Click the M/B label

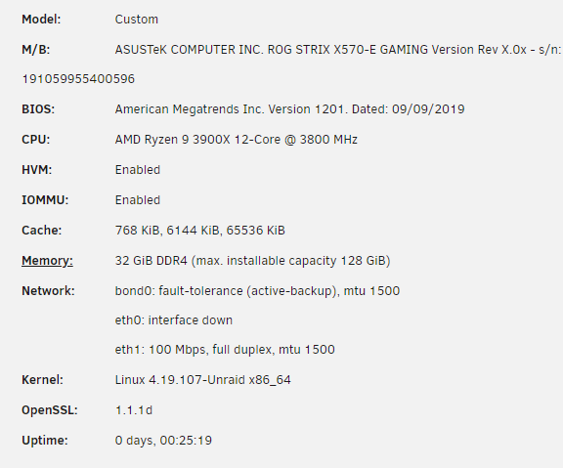[36, 50]
